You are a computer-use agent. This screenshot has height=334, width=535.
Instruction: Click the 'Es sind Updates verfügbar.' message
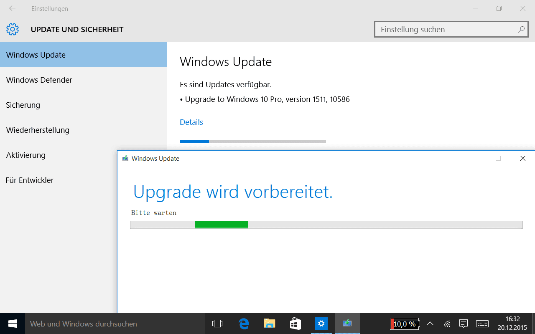226,85
